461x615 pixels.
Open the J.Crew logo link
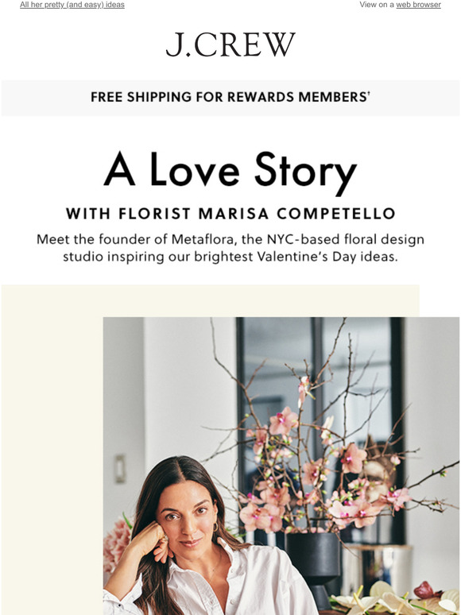coord(230,45)
